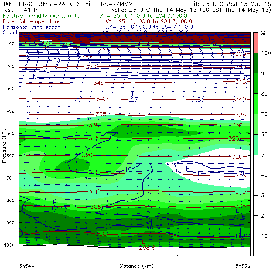Click the 60-70 light green color bar segment

(x=256, y=124)
